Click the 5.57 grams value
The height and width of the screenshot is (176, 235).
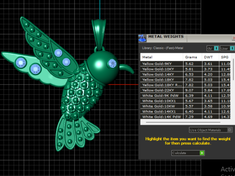click(189, 106)
